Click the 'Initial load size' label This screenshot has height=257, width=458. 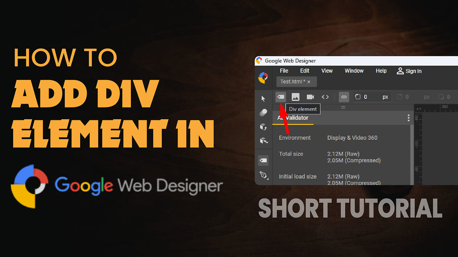point(298,176)
